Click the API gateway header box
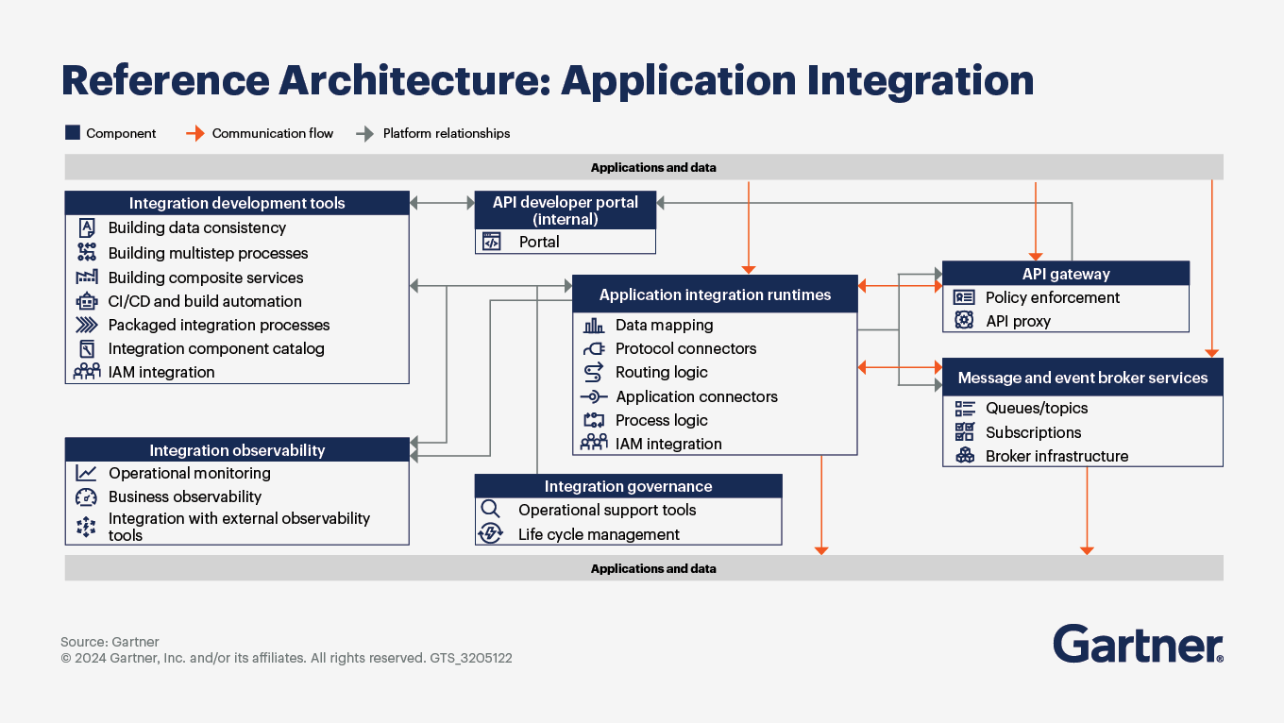1284x723 pixels. (1066, 274)
